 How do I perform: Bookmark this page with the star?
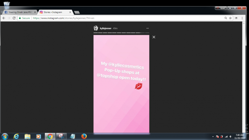point(230,18)
